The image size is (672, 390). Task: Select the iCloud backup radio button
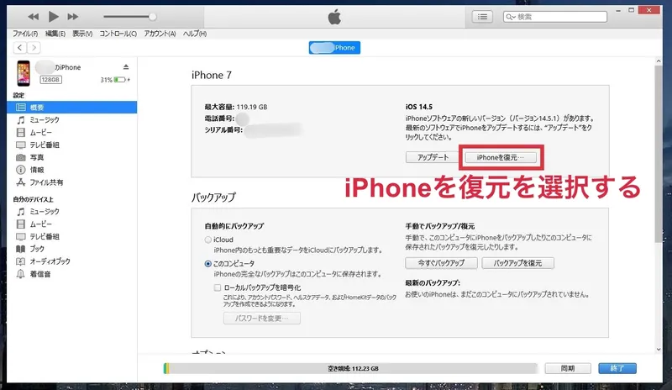(208, 240)
